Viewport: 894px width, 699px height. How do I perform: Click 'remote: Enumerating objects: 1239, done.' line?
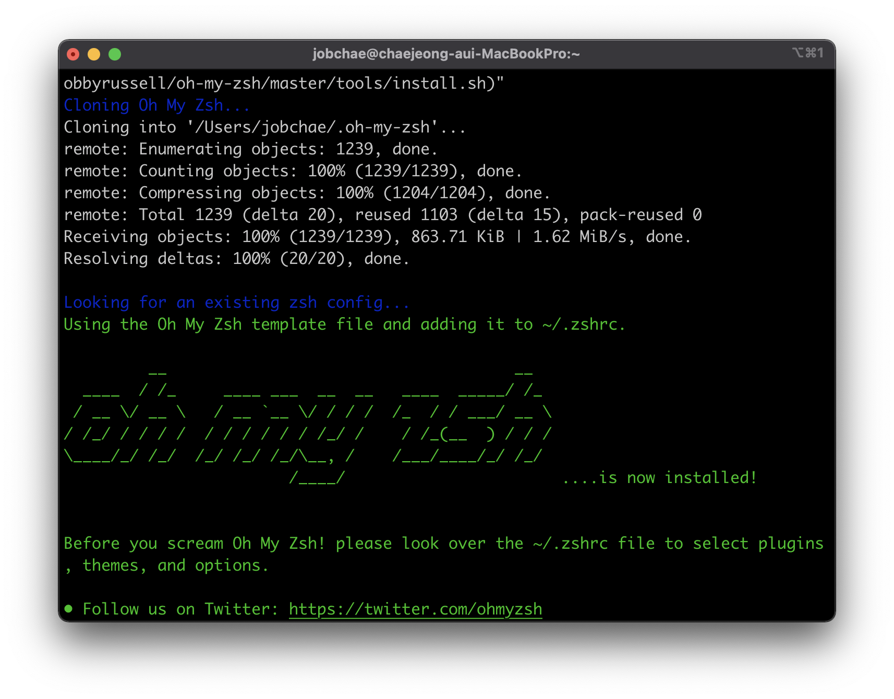click(x=250, y=149)
